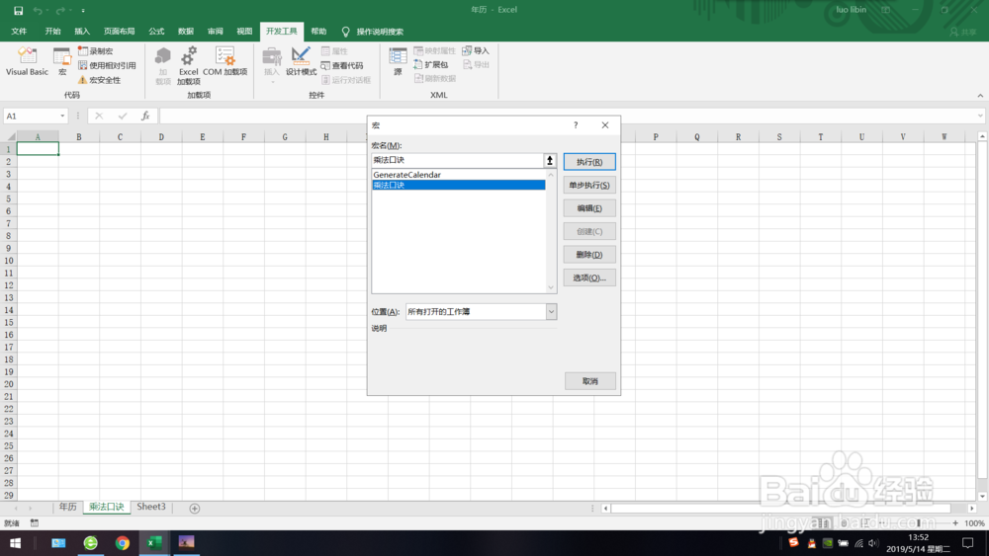Screen dimensions: 989x556
Task: Click Record Macro (录制宏)
Action: coord(95,51)
